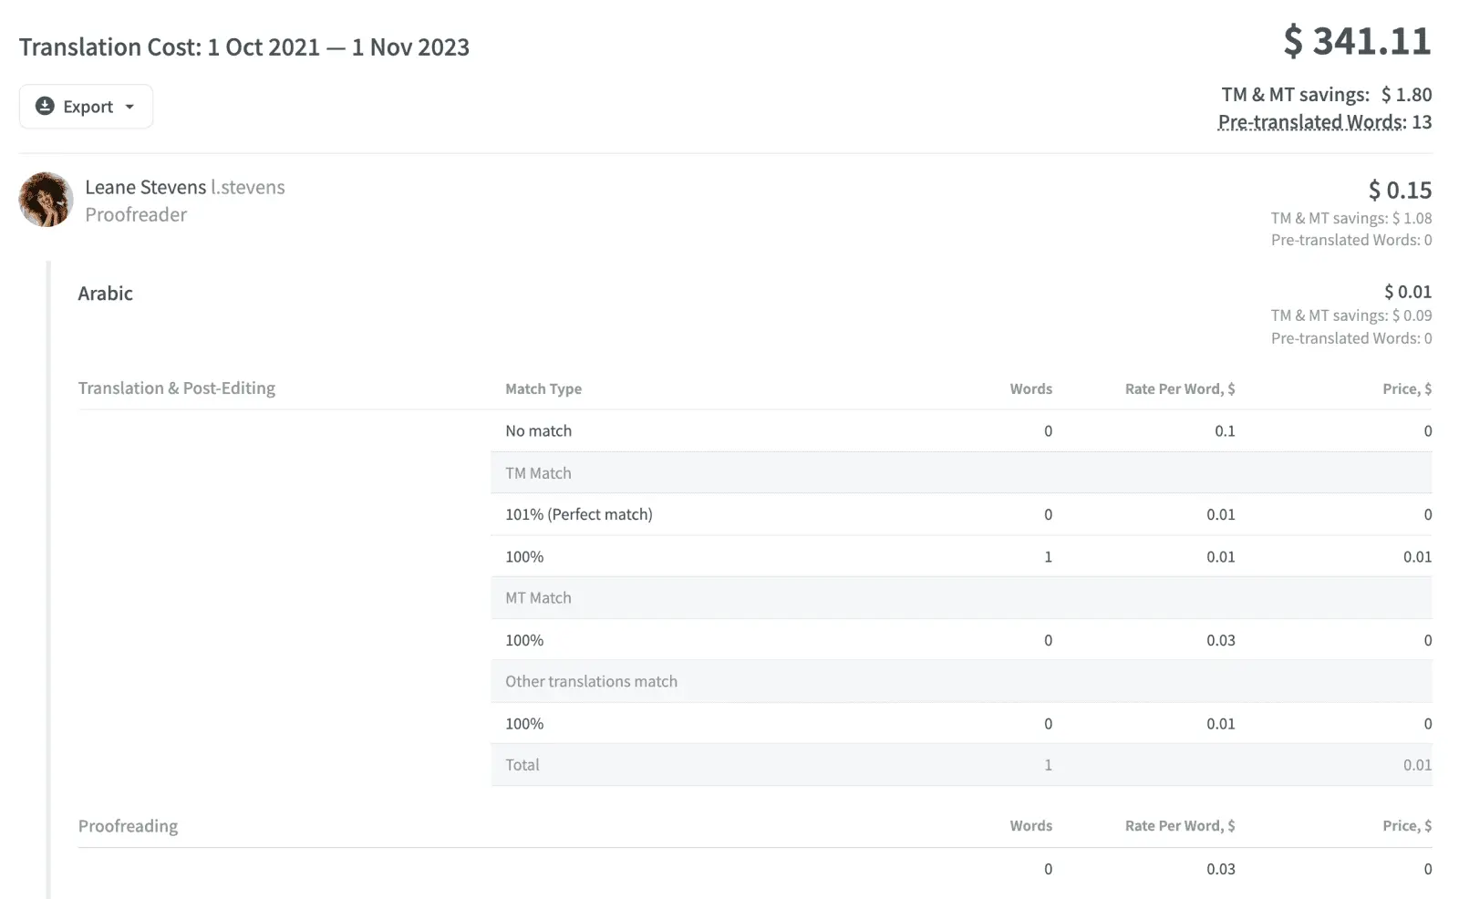1459x899 pixels.
Task: Click the Total row of the table
Action: tap(522, 764)
